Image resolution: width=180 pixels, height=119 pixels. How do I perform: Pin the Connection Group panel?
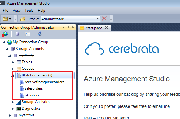(68, 27)
